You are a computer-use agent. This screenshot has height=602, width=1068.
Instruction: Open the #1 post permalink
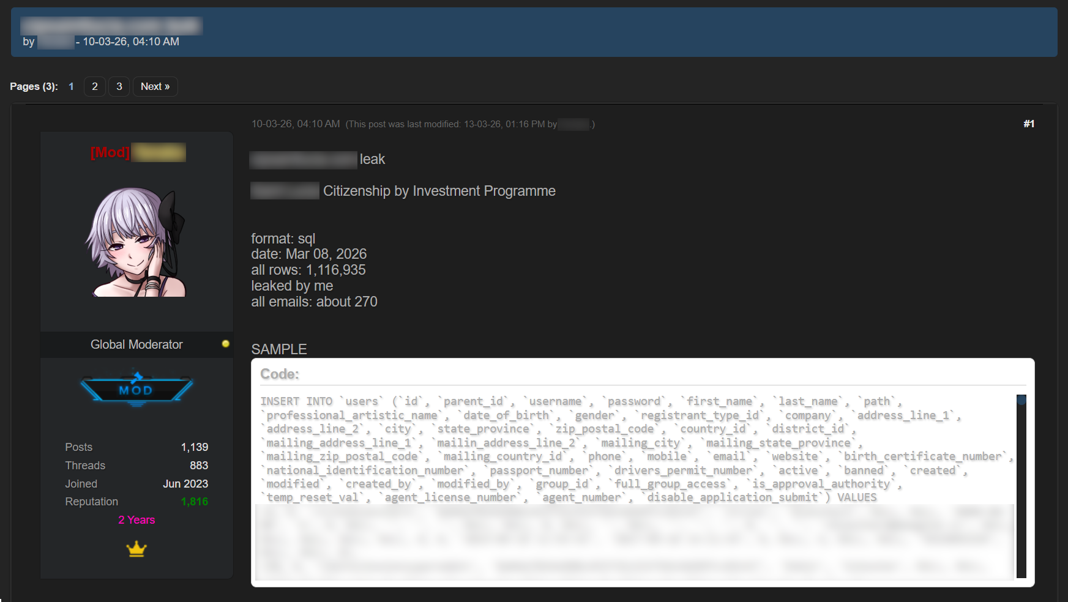coord(1029,123)
